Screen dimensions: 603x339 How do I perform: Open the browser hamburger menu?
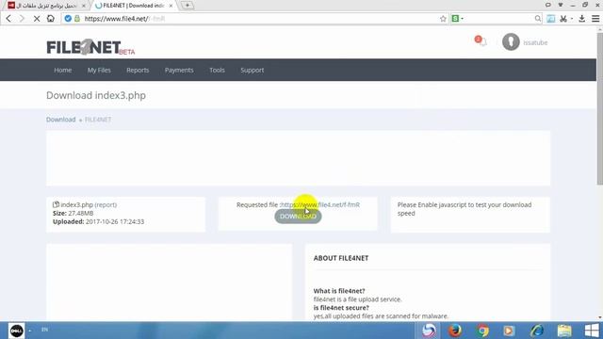595,19
